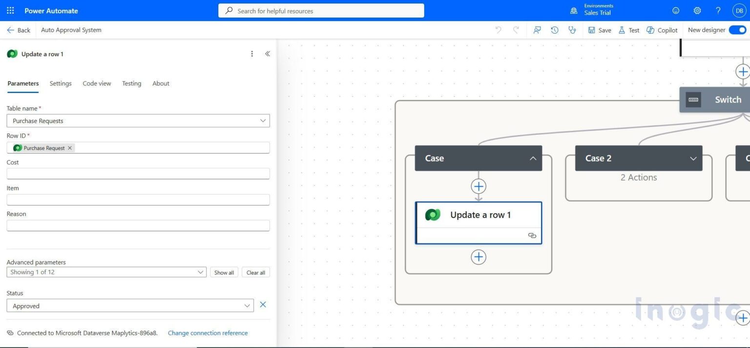Screen dimensions: 750x348
Task: Click the Auto Approval System flow name
Action: click(71, 30)
